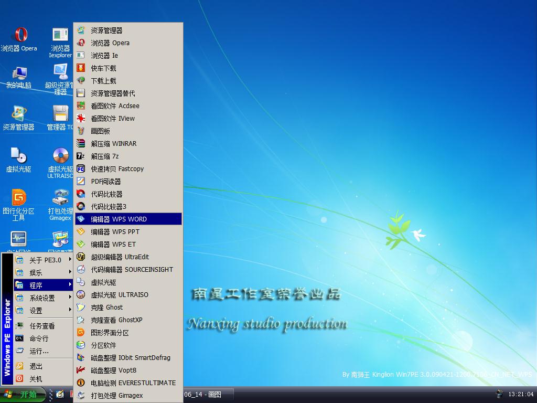Launch 编辑器 WPS WORD
This screenshot has height=403, width=537.
(x=128, y=219)
